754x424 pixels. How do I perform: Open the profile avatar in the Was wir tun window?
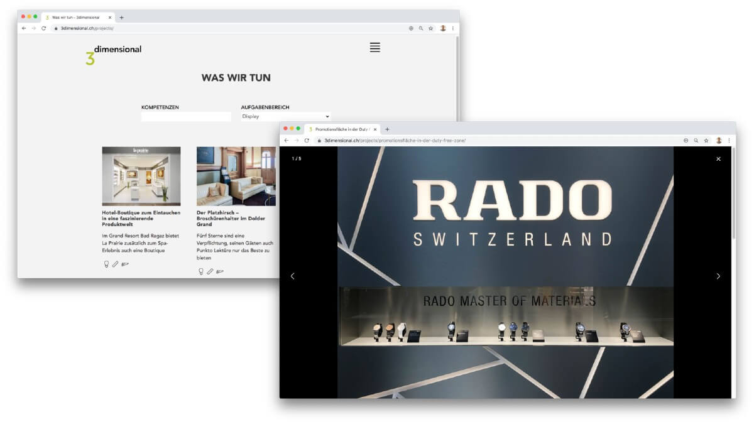443,28
